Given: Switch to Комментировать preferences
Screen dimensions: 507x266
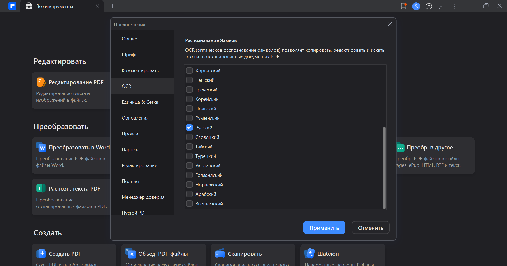Looking at the screenshot, I should (142, 70).
